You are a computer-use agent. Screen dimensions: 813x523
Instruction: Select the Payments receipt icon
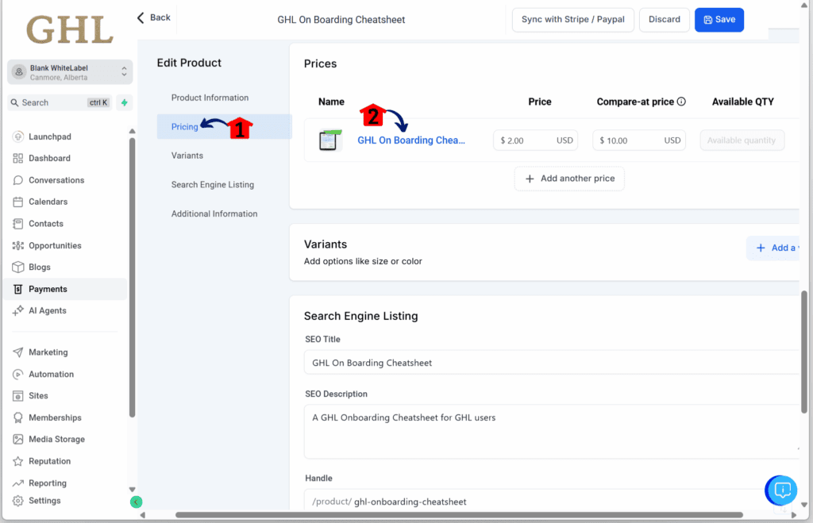tap(18, 289)
